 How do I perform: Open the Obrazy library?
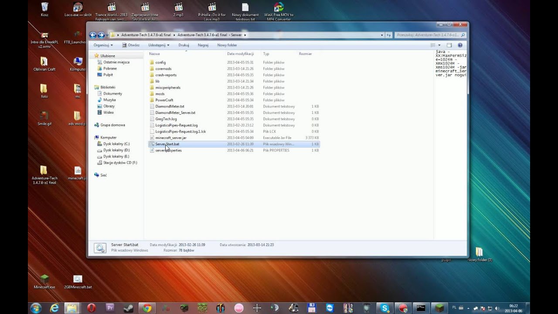click(109, 106)
